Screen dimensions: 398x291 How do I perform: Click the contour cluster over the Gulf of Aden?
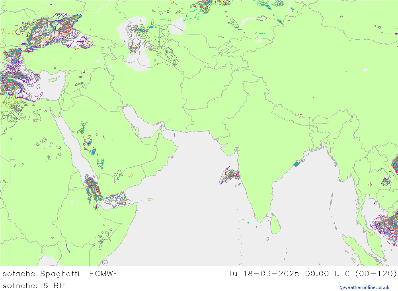(117, 199)
